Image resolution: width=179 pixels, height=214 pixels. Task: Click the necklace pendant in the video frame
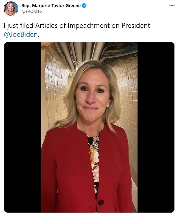tap(95, 145)
